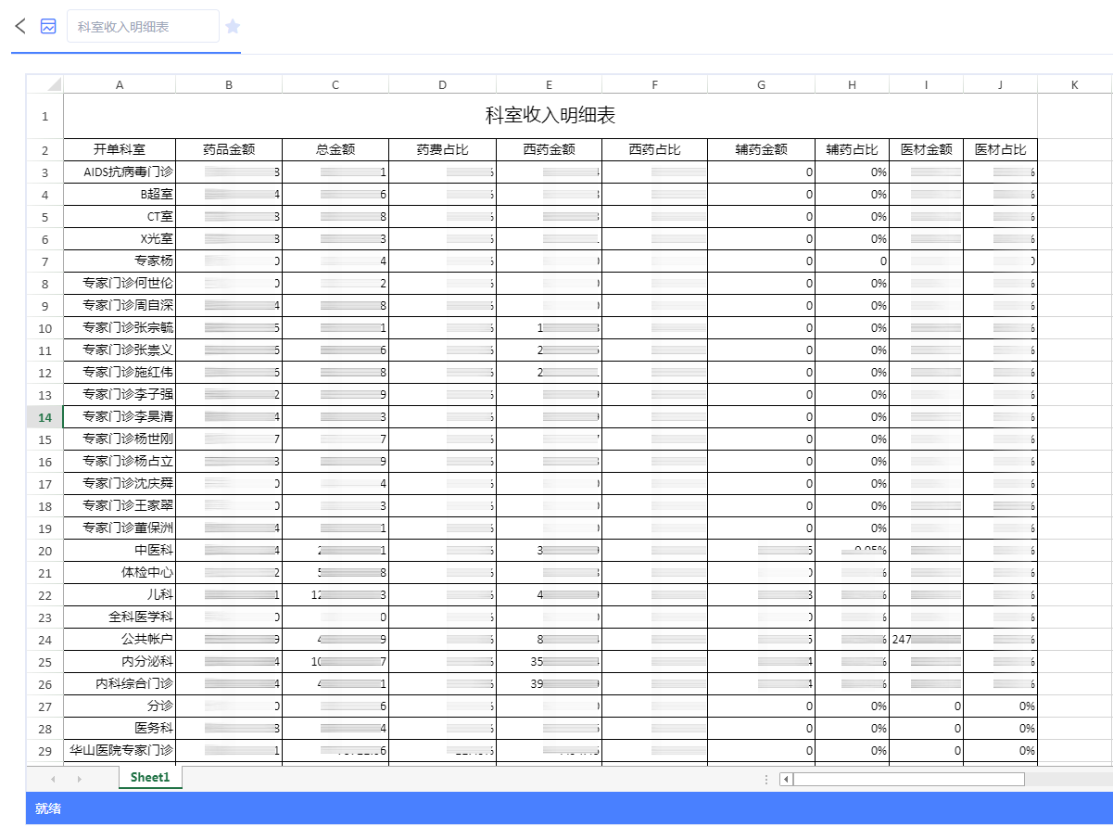Click the 西药金额 header cell
Viewport: 1113px width, 827px height.
tap(549, 149)
